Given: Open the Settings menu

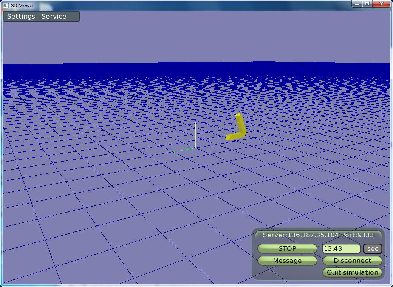Looking at the screenshot, I should (21, 17).
